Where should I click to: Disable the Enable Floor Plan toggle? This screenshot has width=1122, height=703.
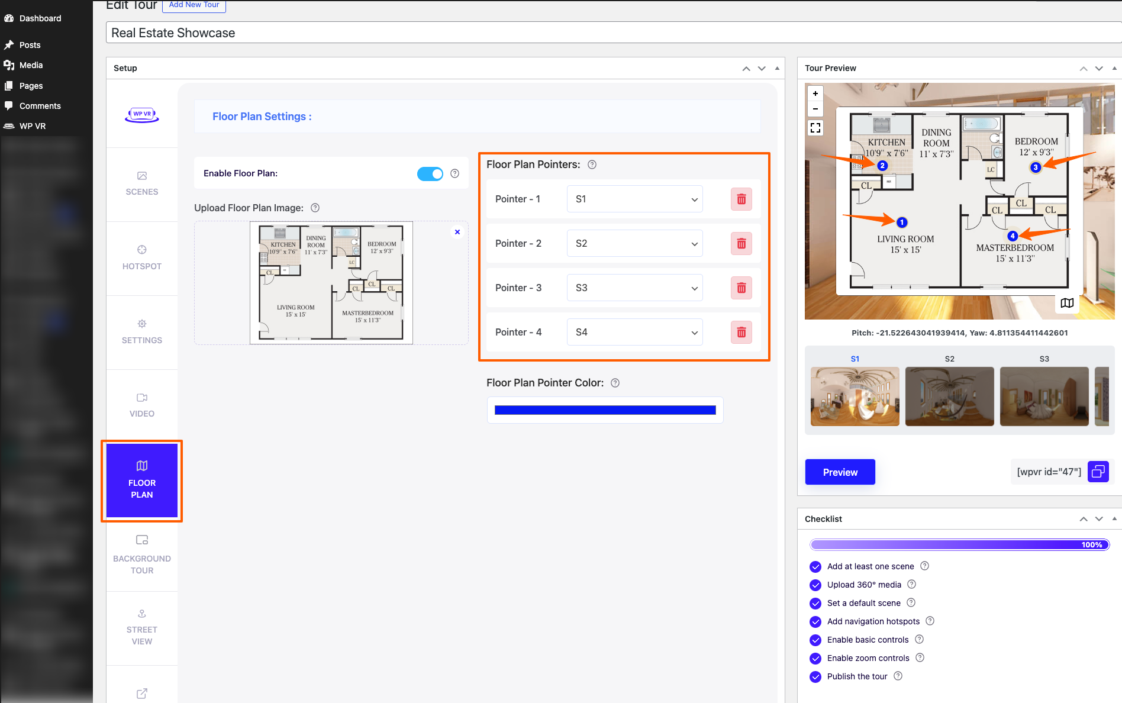[430, 173]
